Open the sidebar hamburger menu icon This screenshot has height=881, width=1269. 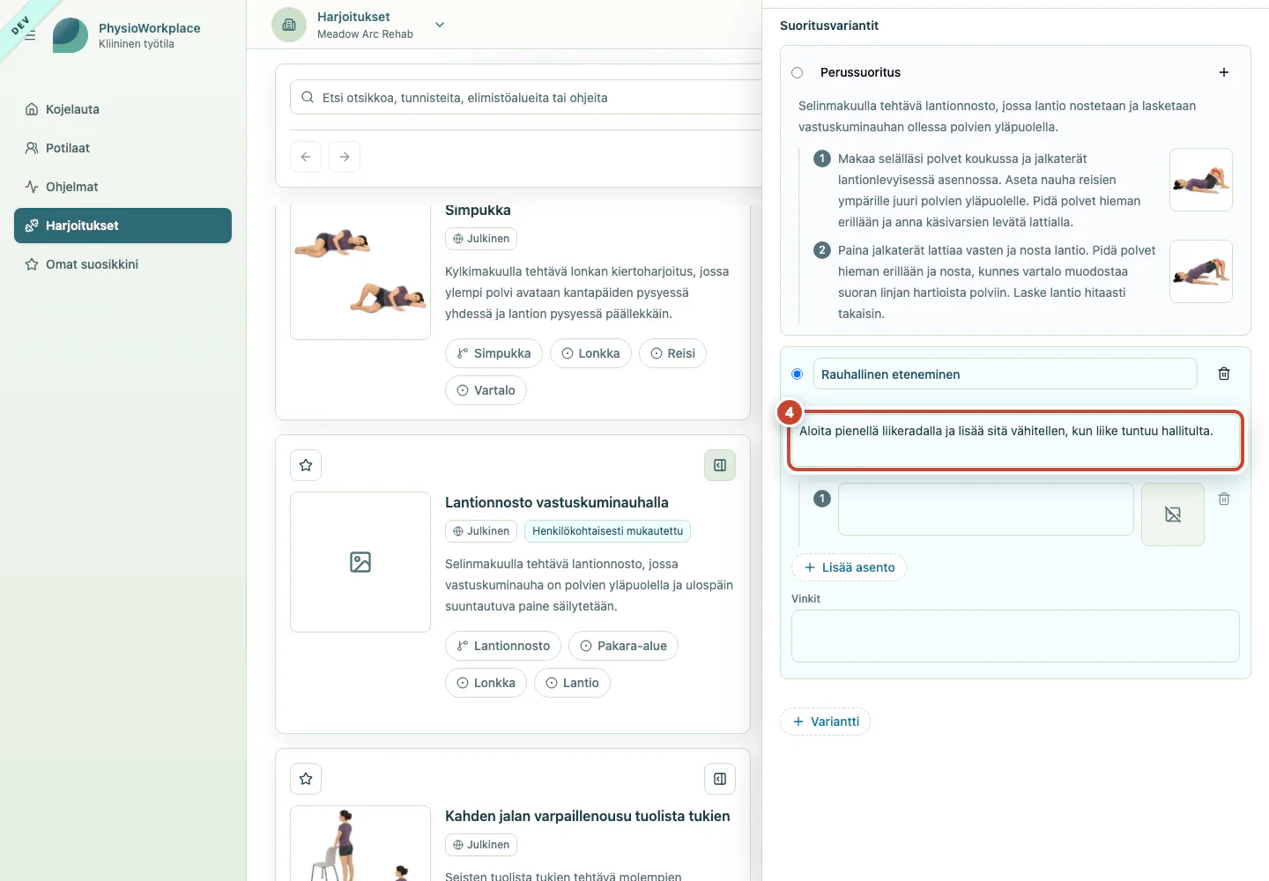(30, 35)
